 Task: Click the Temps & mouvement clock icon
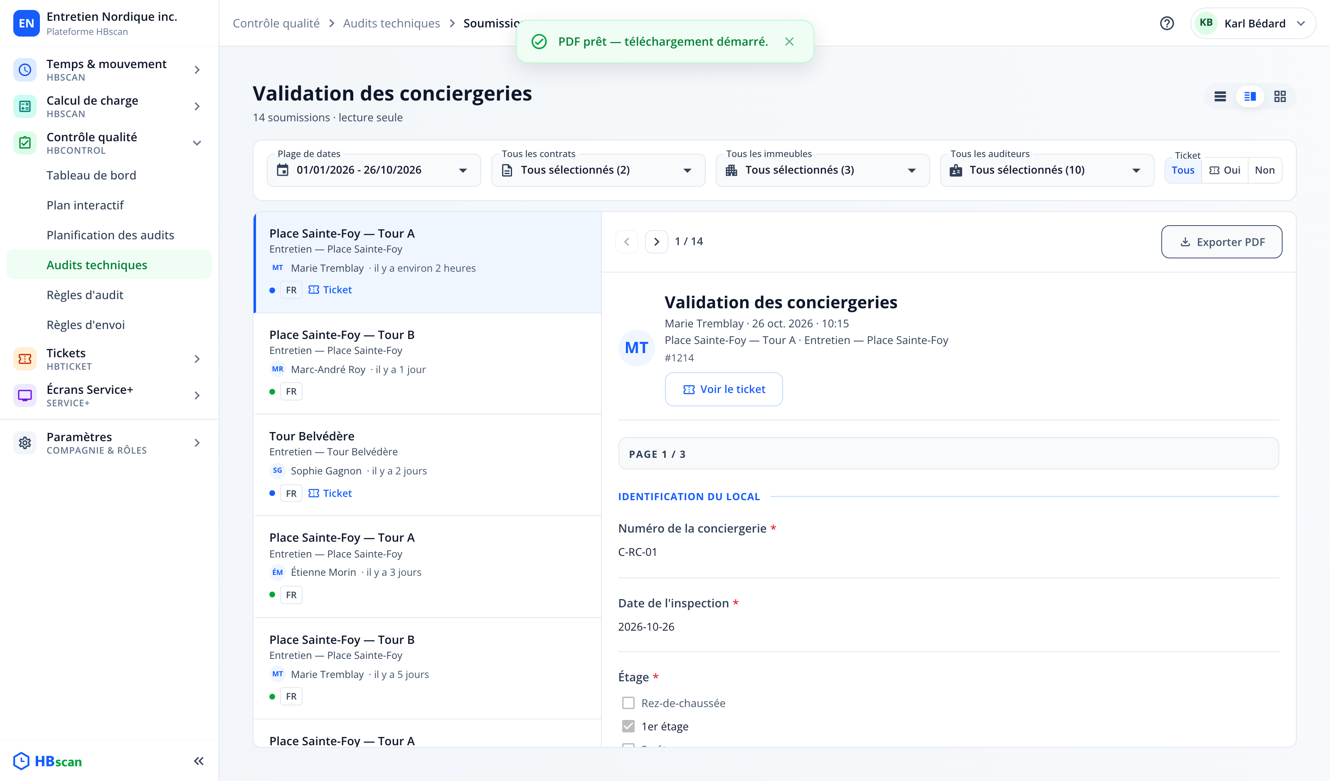[25, 70]
